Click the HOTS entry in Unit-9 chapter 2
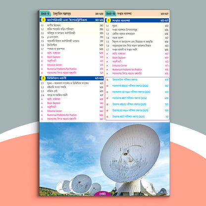Screen dimensions: 206x206 click(x=53, y=99)
